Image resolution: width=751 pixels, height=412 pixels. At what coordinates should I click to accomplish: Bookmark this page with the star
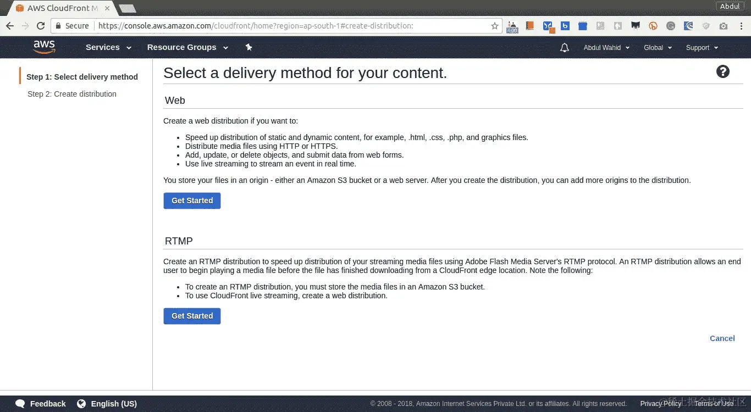(494, 26)
